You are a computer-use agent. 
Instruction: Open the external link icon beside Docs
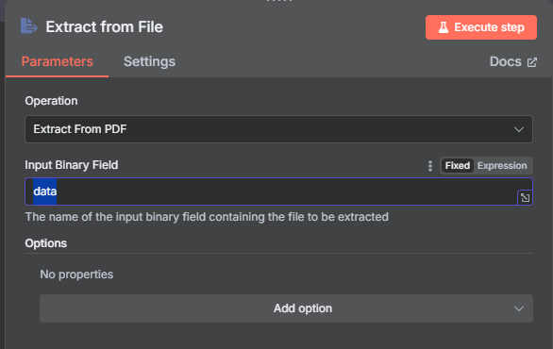pyautogui.click(x=532, y=62)
